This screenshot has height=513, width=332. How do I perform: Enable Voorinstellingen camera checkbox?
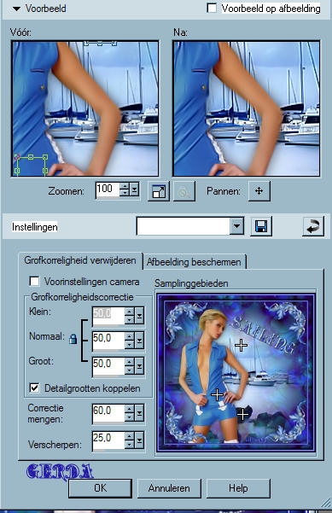(x=34, y=281)
